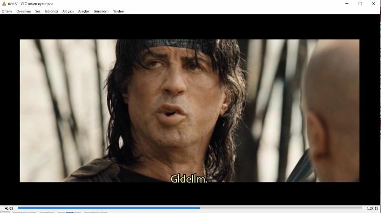
Task: Open the Görüntü menu
Action: [51, 11]
